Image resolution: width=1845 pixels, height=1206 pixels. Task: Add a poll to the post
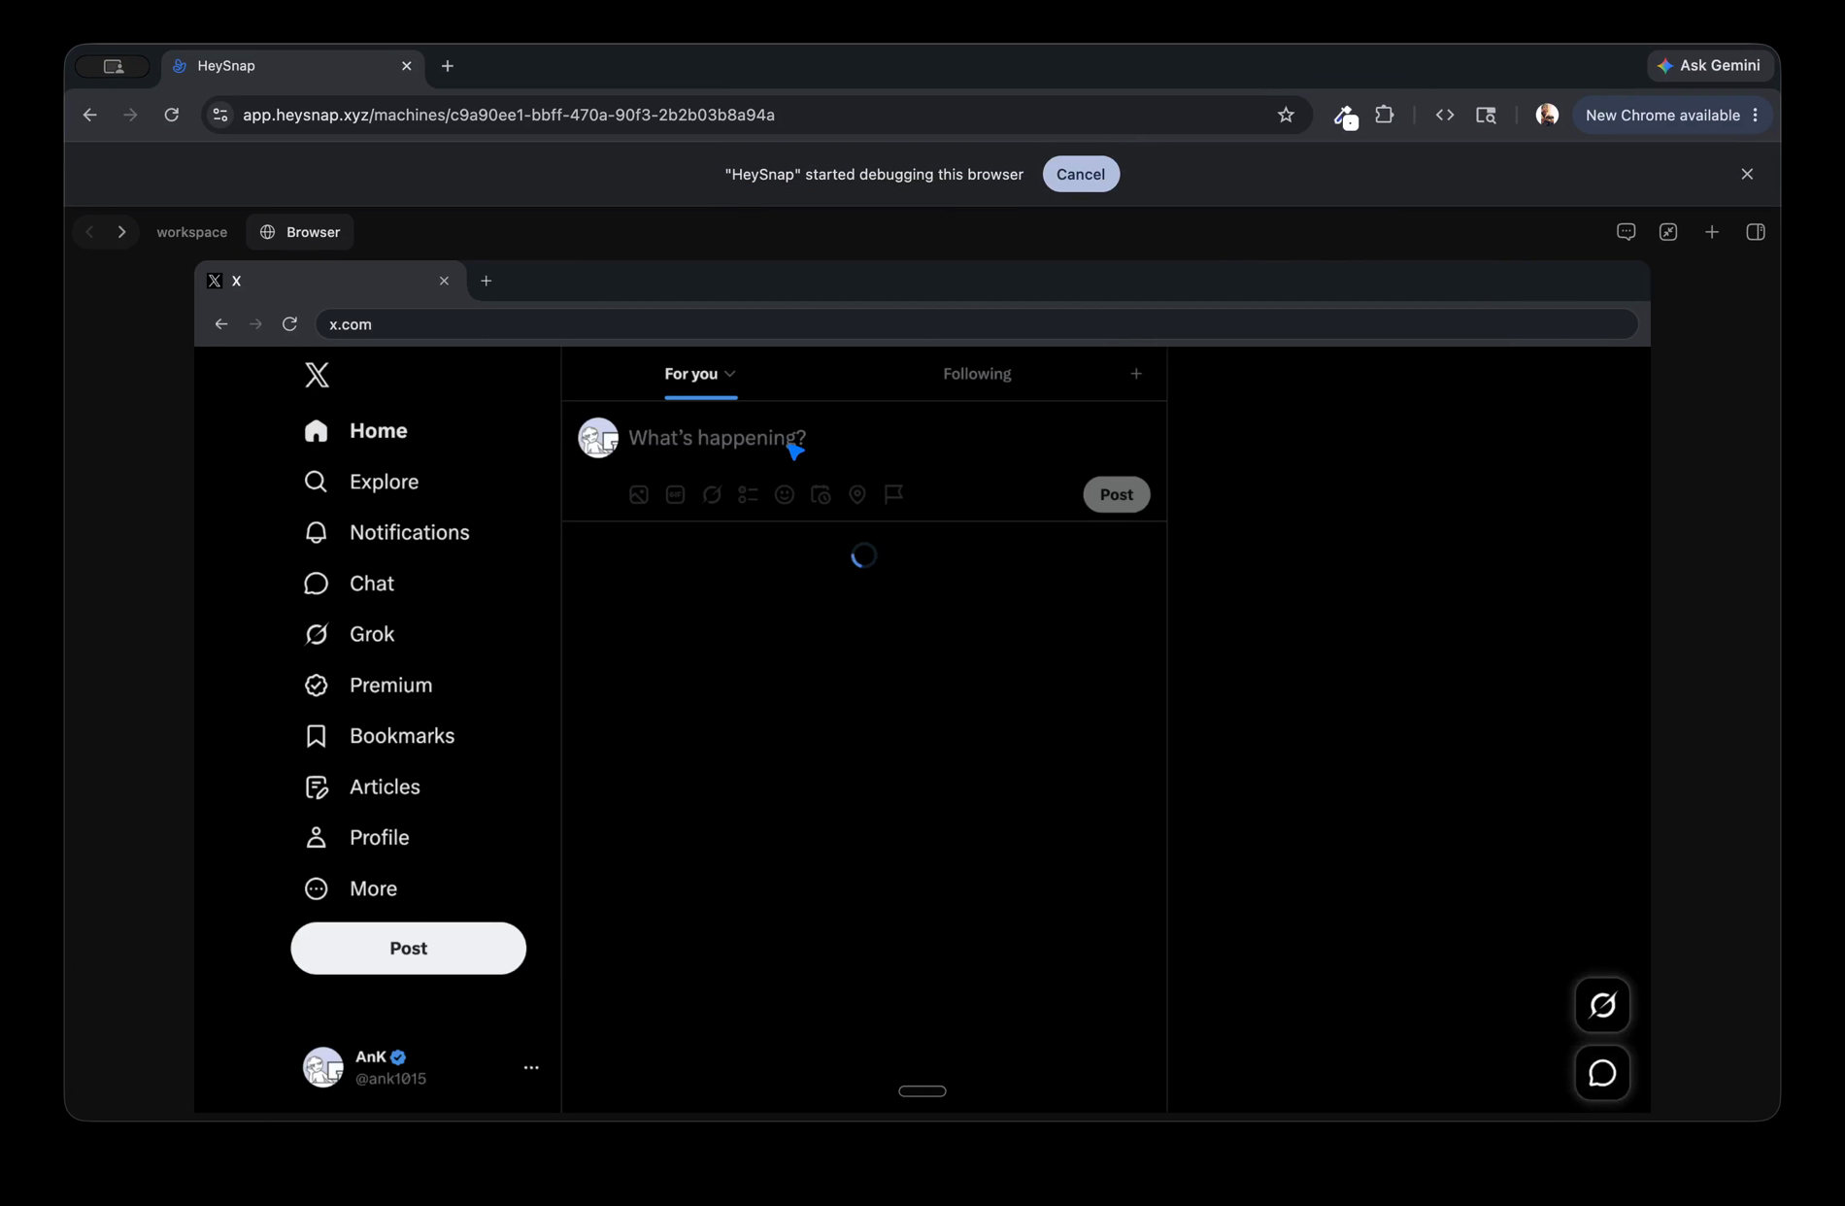click(748, 495)
